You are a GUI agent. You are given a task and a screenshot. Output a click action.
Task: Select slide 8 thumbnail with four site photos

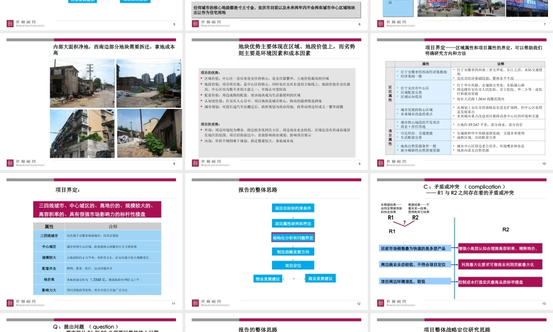[x=91, y=101]
